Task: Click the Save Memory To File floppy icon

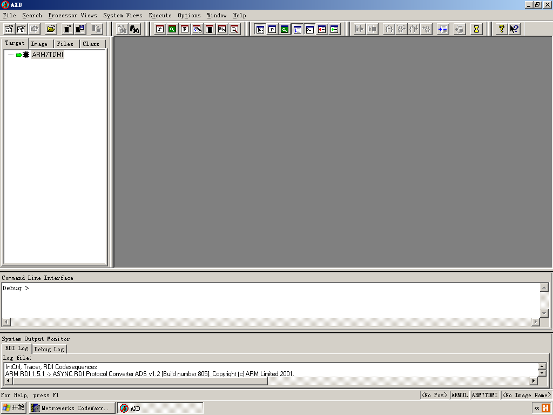Action: tap(80, 29)
